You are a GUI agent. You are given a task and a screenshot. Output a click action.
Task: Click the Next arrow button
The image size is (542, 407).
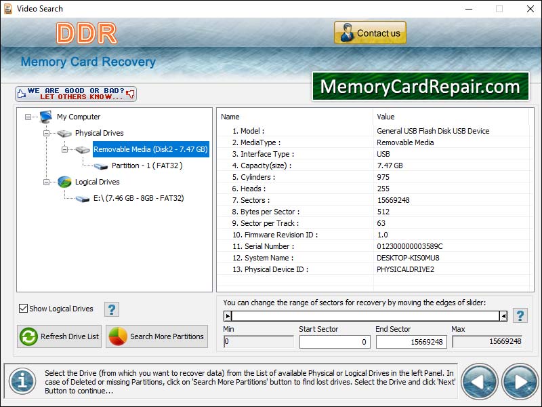click(x=520, y=382)
